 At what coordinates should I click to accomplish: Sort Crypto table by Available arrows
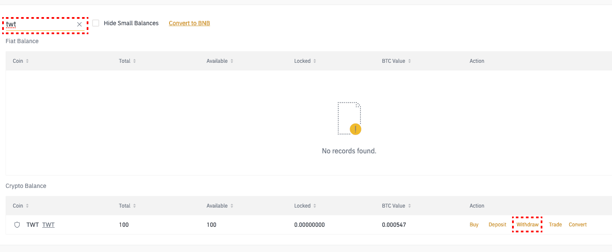pyautogui.click(x=232, y=206)
